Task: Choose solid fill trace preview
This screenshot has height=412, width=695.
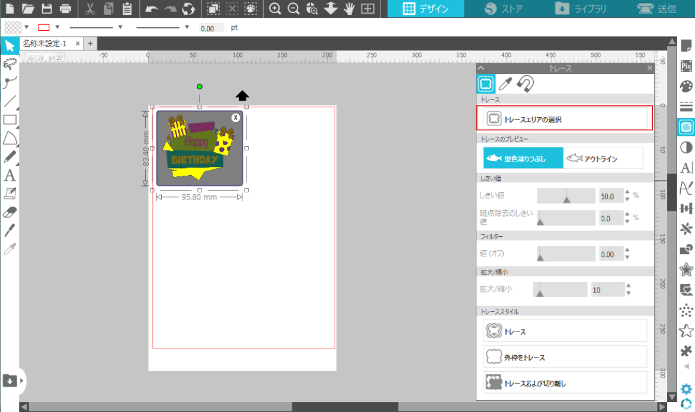Action: [x=523, y=158]
